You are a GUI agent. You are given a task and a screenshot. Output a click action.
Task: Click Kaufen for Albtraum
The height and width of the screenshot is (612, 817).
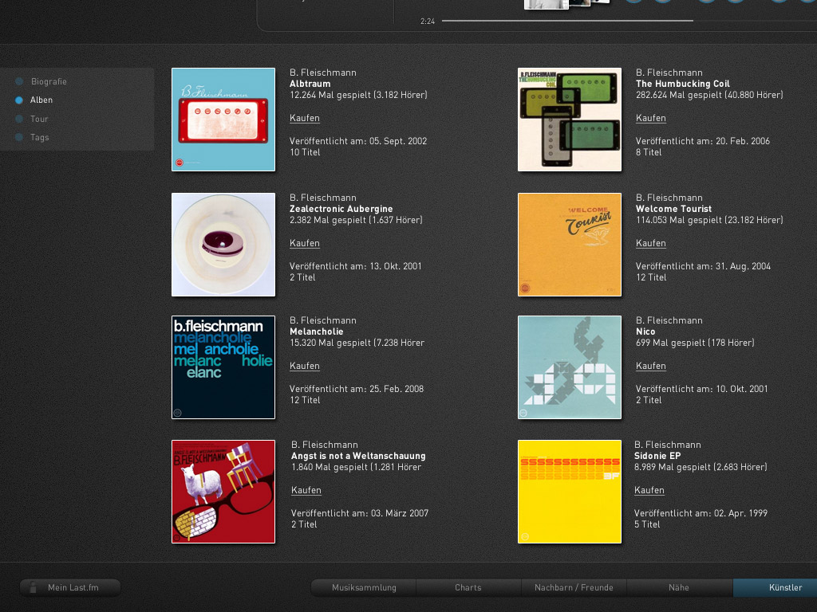[x=305, y=118]
